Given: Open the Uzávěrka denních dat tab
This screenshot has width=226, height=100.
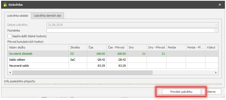Looking at the screenshot, I should pyautogui.click(x=48, y=16).
